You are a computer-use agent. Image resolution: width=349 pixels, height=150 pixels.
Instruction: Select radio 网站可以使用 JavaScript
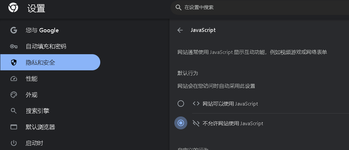(x=181, y=104)
